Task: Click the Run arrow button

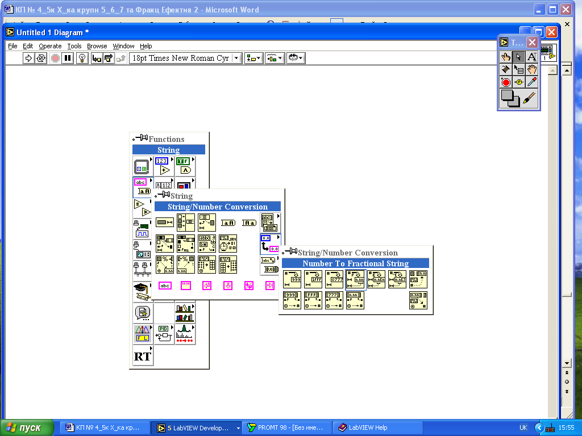Action: [28, 58]
